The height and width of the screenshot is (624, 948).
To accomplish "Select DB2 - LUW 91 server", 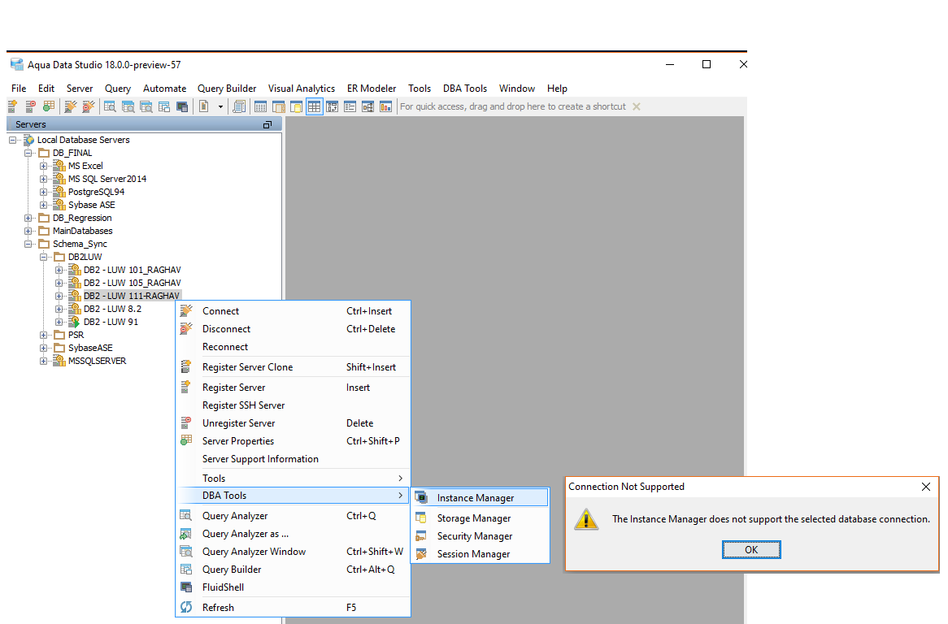I will coord(111,322).
